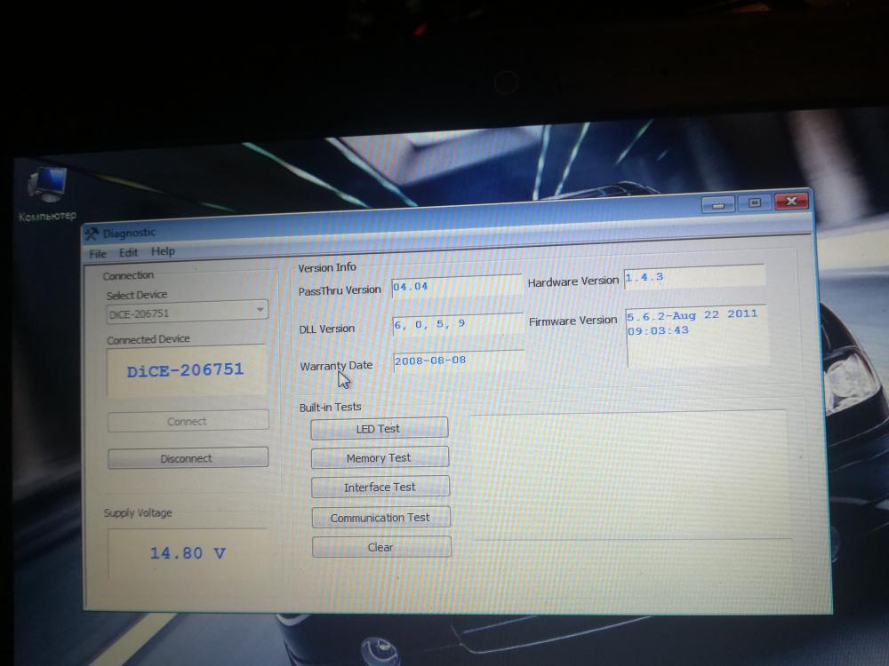
Task: Click the built-in tests output area
Action: [629, 474]
